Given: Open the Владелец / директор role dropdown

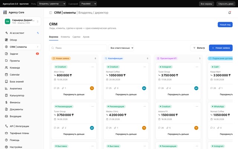Looking at the screenshot, I should 51,4.
